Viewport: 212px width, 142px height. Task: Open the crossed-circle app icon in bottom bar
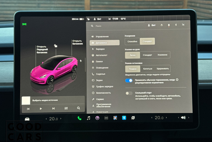(133, 118)
